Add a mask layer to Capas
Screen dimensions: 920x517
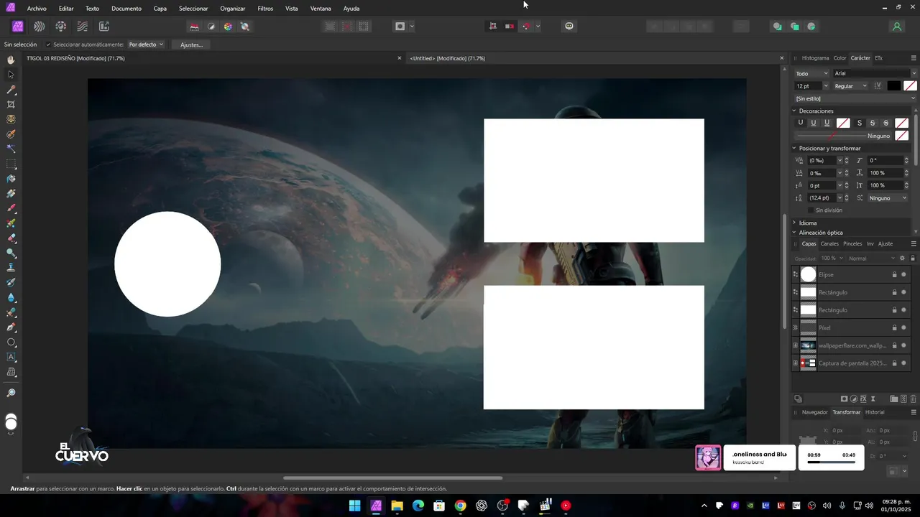click(845, 399)
